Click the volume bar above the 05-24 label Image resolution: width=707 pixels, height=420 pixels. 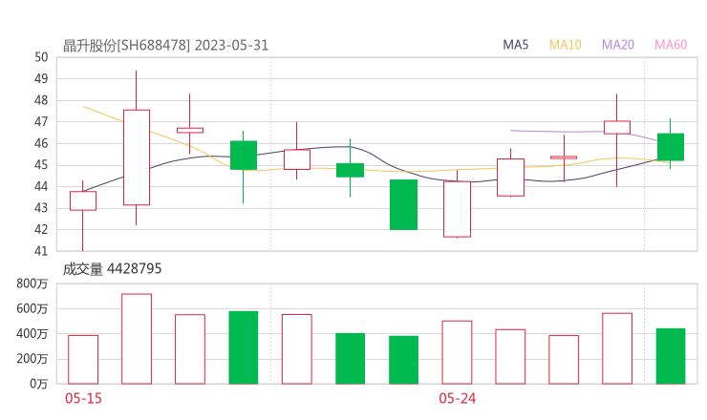pos(457,352)
